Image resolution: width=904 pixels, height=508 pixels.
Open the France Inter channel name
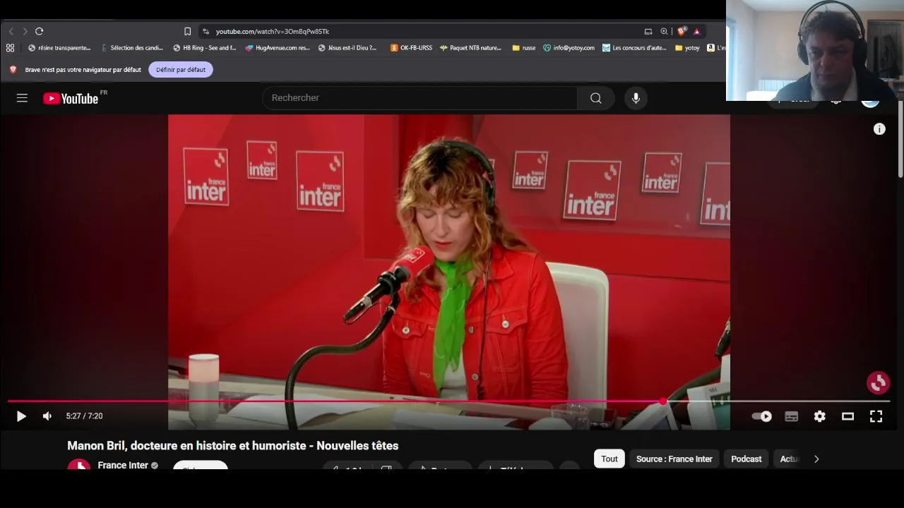(x=123, y=465)
